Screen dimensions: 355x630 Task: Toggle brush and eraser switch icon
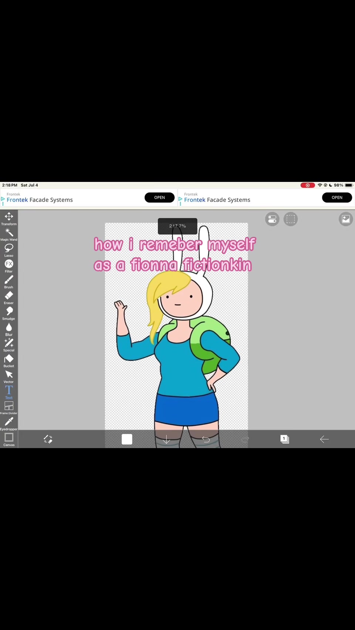(x=48, y=439)
